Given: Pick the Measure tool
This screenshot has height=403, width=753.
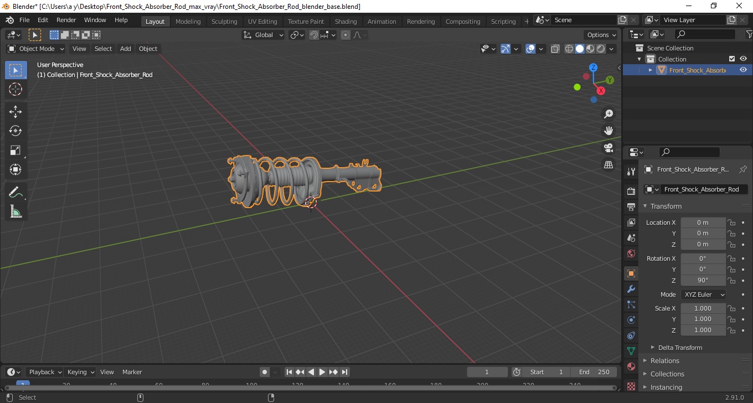Looking at the screenshot, I should pos(16,211).
